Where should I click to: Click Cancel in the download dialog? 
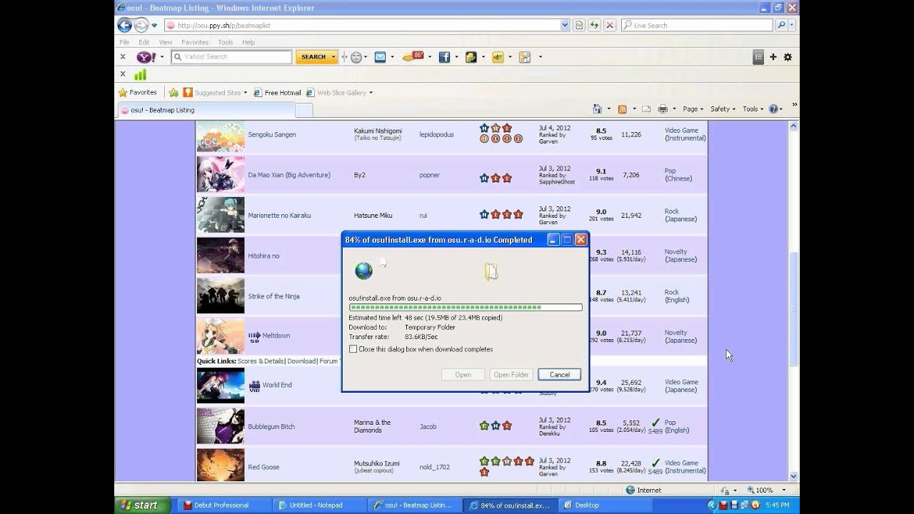[560, 375]
